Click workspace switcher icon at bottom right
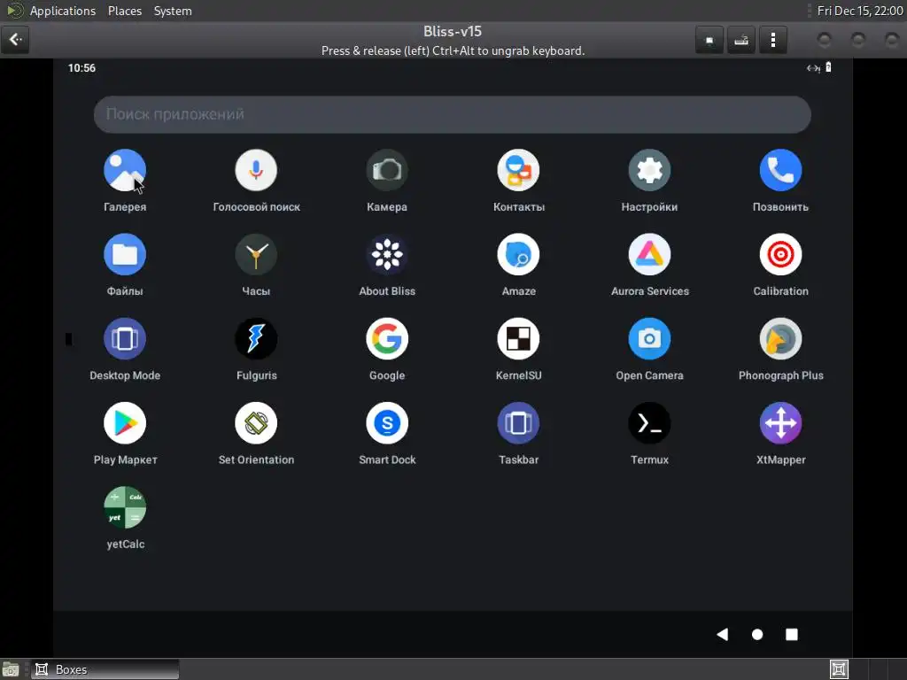907x680 pixels. 839,669
